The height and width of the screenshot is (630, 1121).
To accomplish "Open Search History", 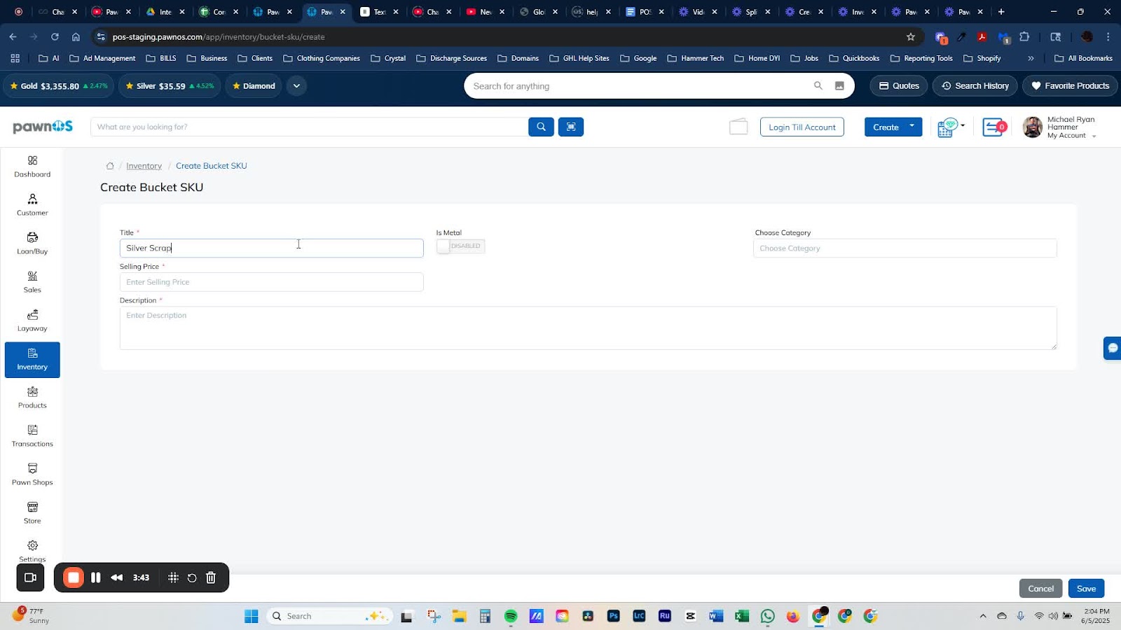I will (975, 86).
